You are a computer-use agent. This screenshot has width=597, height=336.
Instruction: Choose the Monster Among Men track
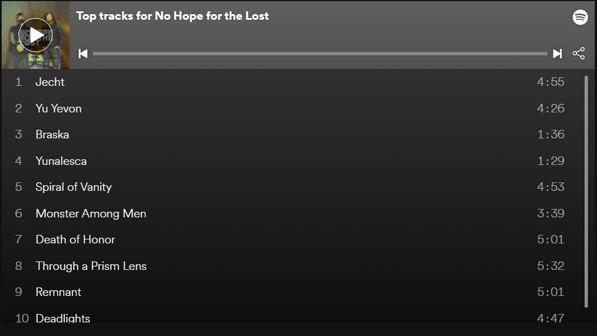[91, 213]
